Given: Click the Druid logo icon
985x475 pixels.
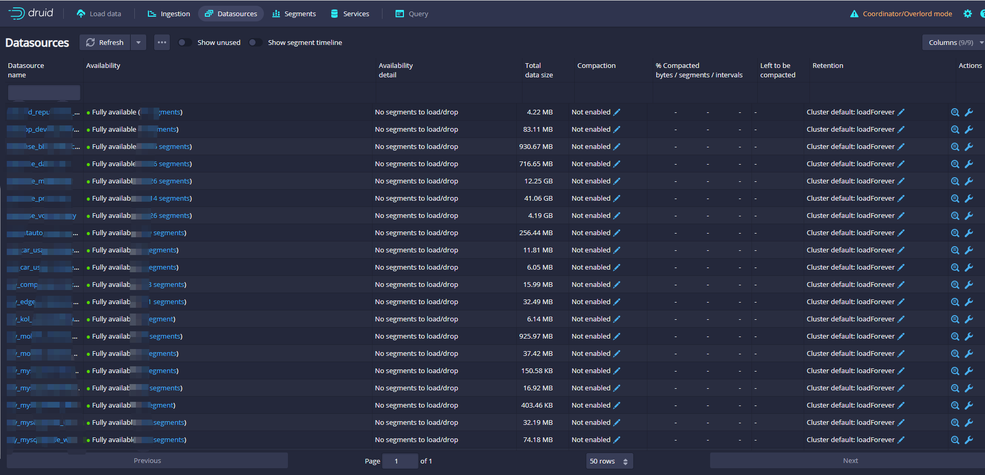Looking at the screenshot, I should tap(17, 14).
